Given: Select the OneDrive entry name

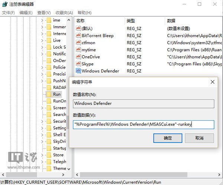Looking at the screenshot, I should pos(91,57).
